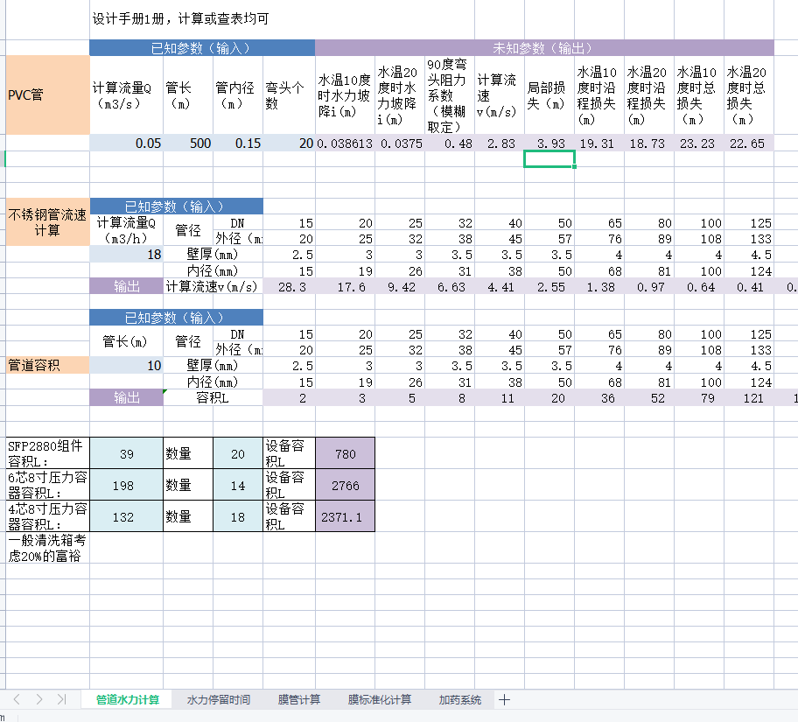Click the velocity result 0.97

(649, 287)
